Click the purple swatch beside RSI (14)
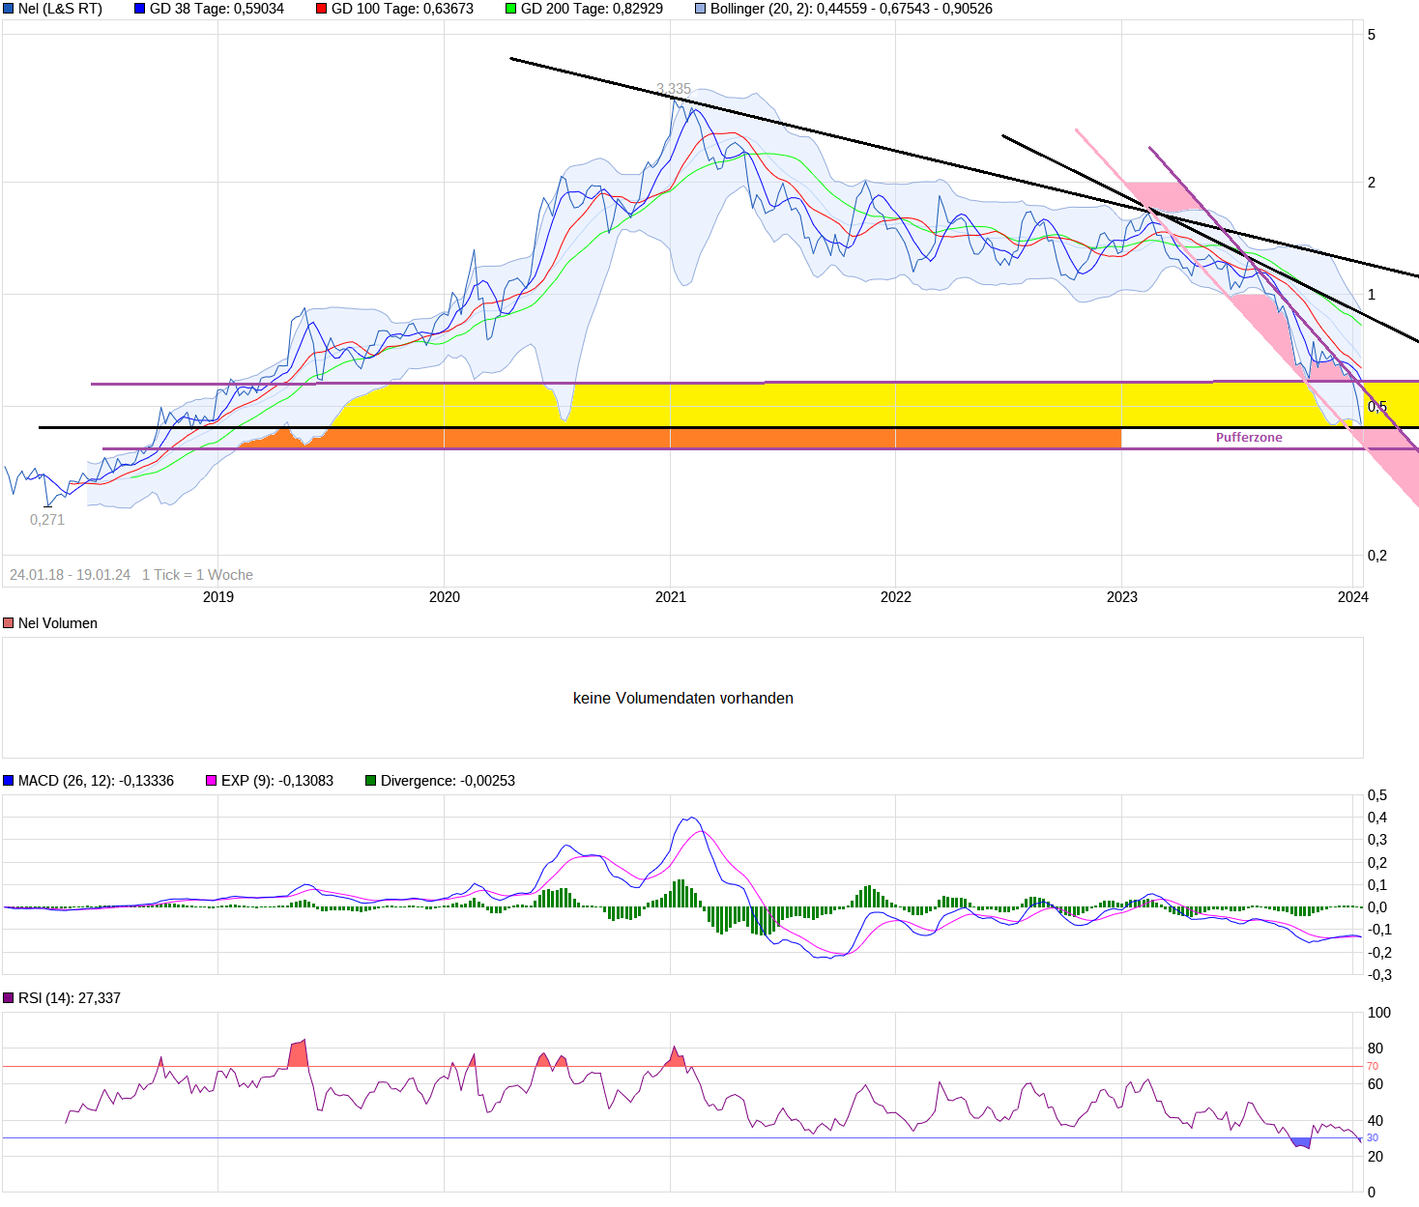The width and height of the screenshot is (1419, 1207). 9,998
